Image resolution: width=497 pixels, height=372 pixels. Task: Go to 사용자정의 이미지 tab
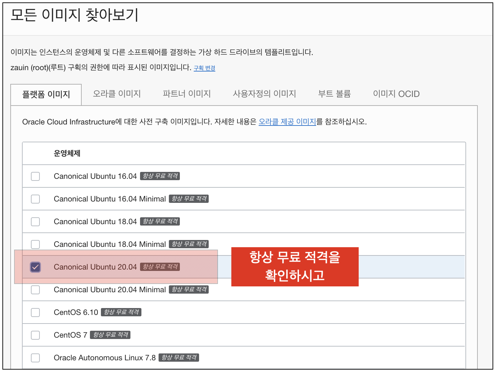[x=264, y=94]
